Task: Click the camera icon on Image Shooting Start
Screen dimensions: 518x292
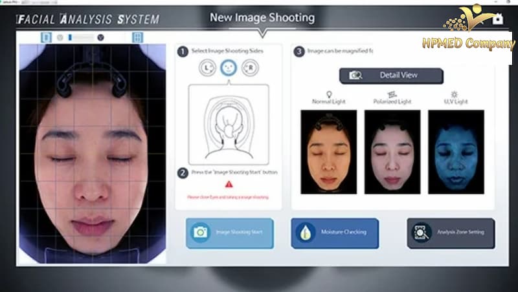Action: click(200, 233)
